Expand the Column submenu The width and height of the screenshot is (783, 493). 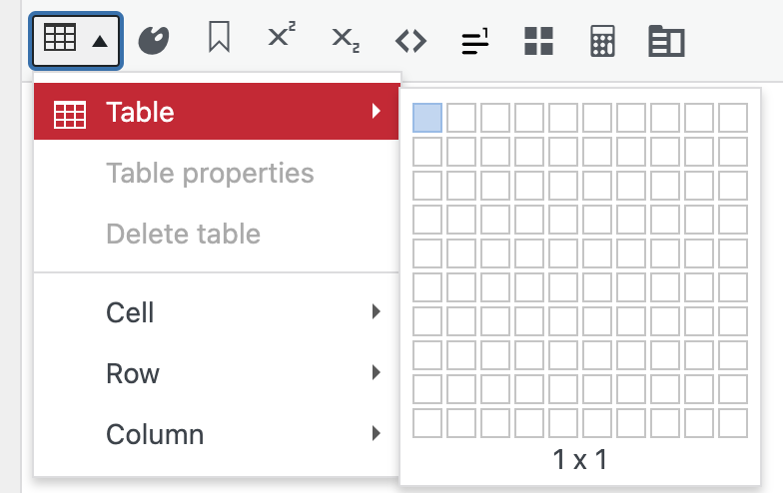217,434
